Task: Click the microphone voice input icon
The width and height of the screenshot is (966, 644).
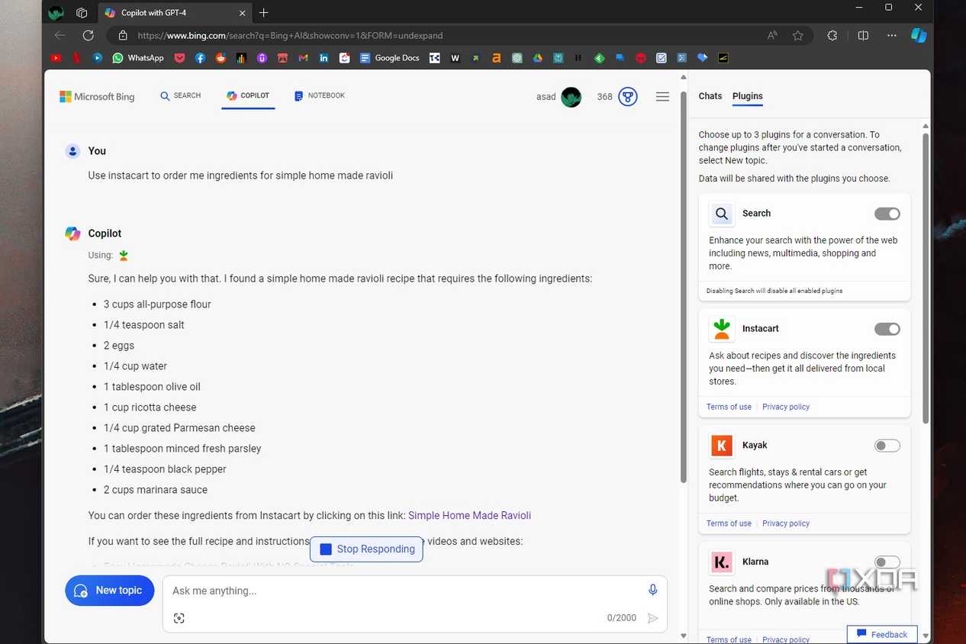Action: tap(652, 590)
